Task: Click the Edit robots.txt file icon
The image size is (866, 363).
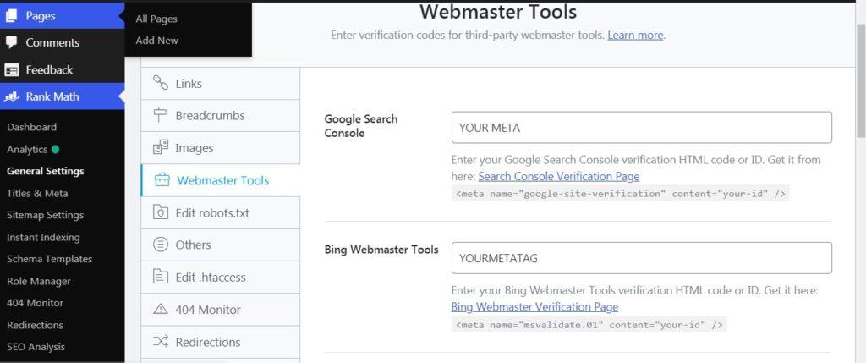Action: click(160, 212)
